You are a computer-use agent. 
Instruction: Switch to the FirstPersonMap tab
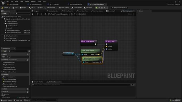(x=14, y=4)
